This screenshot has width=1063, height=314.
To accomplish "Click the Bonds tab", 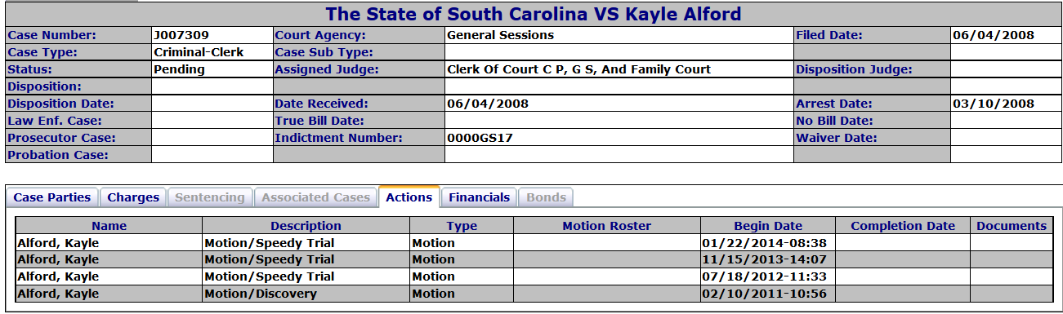I will click(x=547, y=197).
